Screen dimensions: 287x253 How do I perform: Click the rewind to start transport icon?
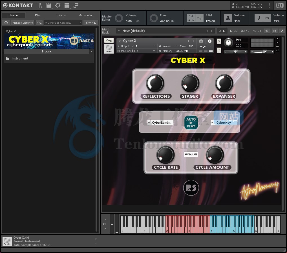tap(189, 21)
